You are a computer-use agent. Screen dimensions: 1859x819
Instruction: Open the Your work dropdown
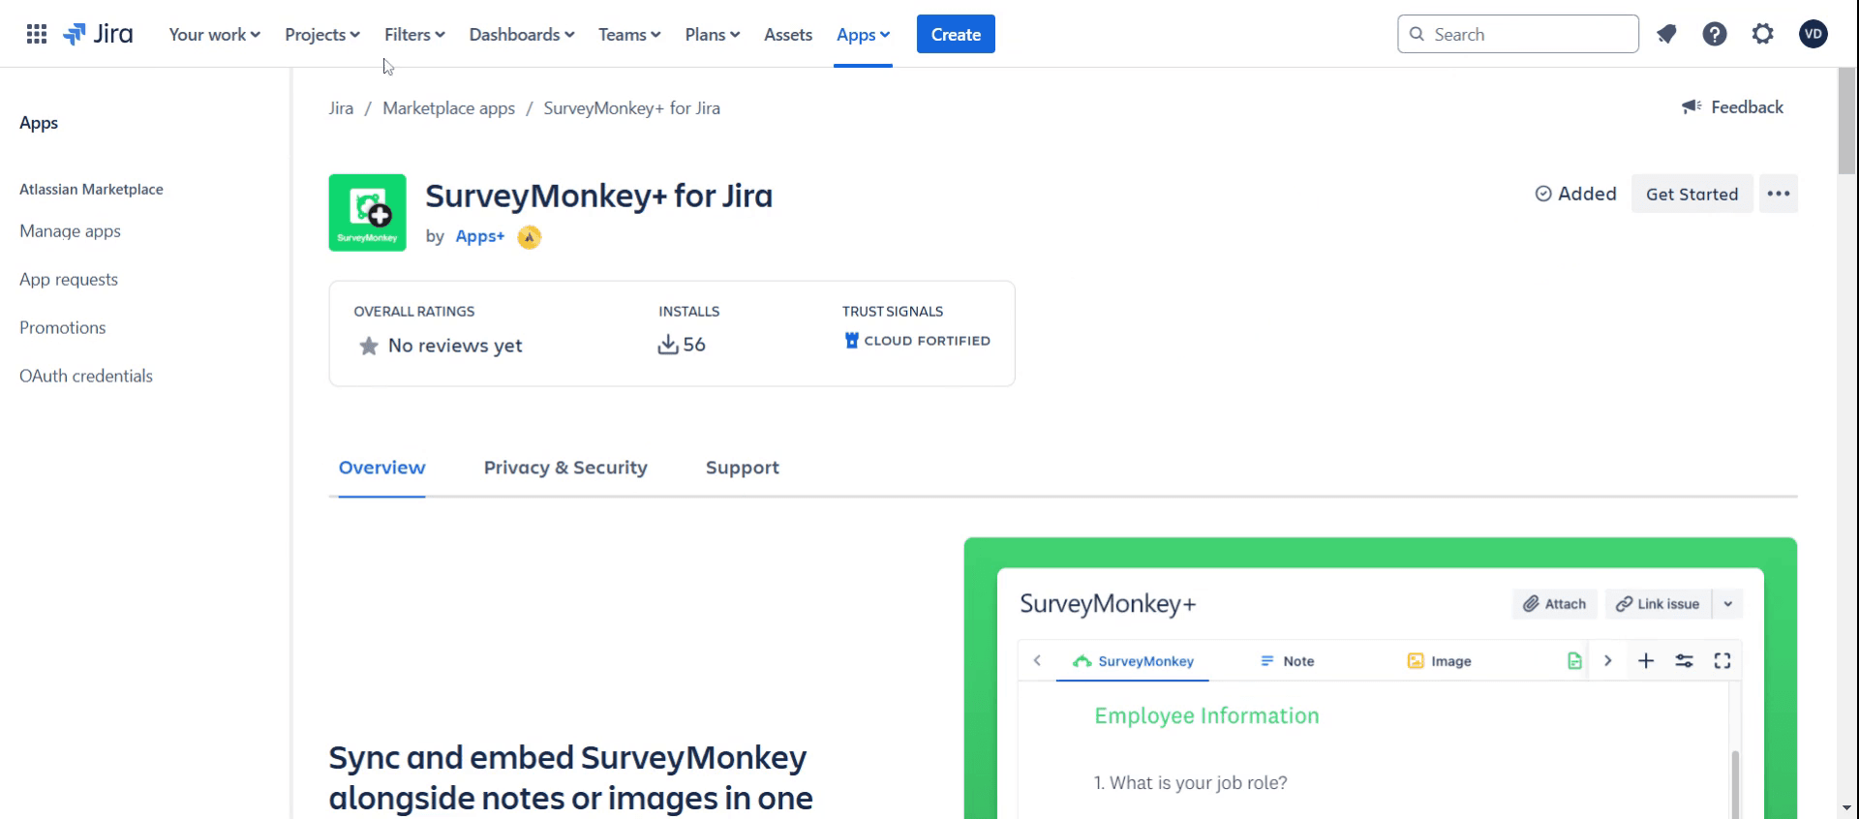[214, 34]
